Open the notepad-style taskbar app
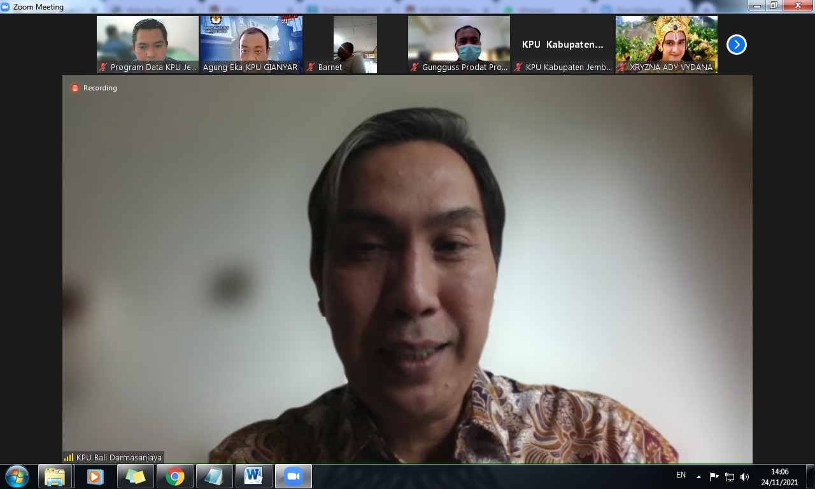The height and width of the screenshot is (489, 815). pos(215,476)
